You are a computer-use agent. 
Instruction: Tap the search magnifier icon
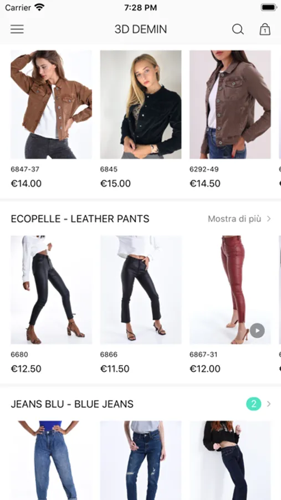click(238, 29)
